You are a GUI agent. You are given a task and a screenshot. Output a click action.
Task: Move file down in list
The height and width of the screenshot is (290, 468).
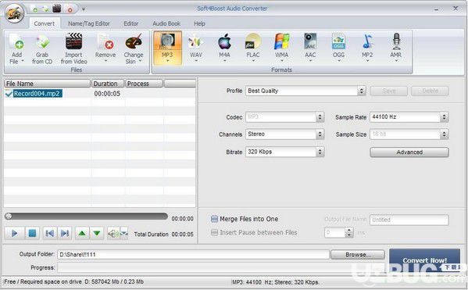click(97, 233)
